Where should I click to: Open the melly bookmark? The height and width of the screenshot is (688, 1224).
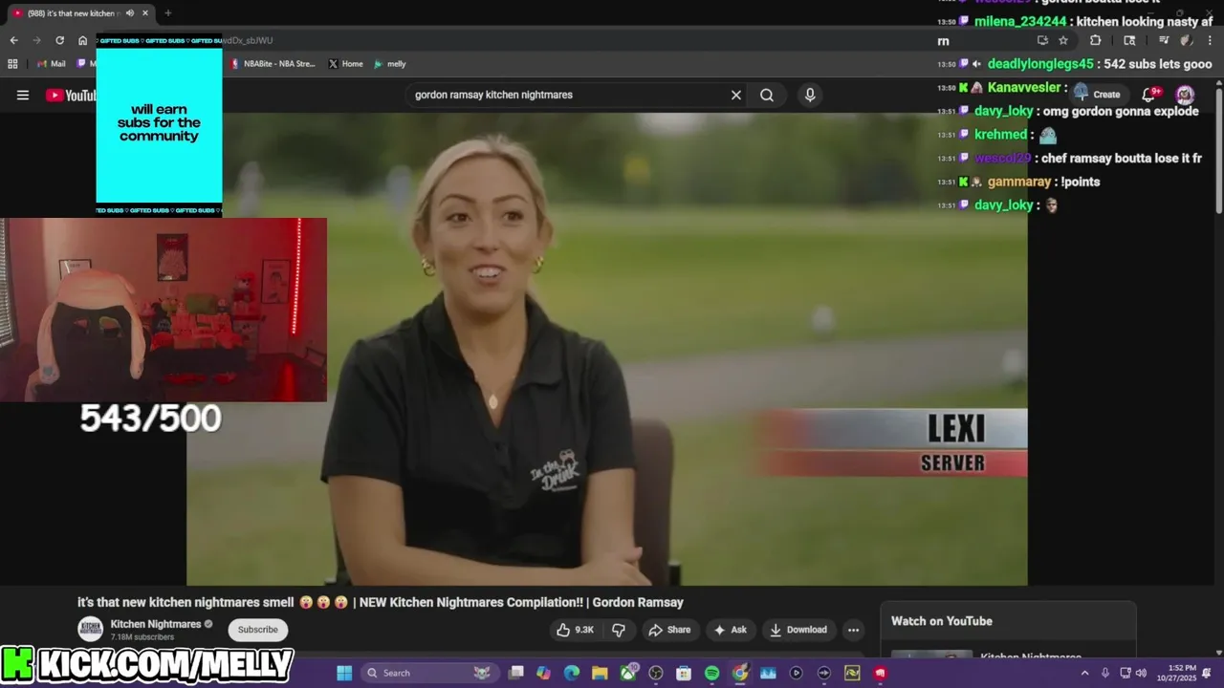[x=390, y=64]
